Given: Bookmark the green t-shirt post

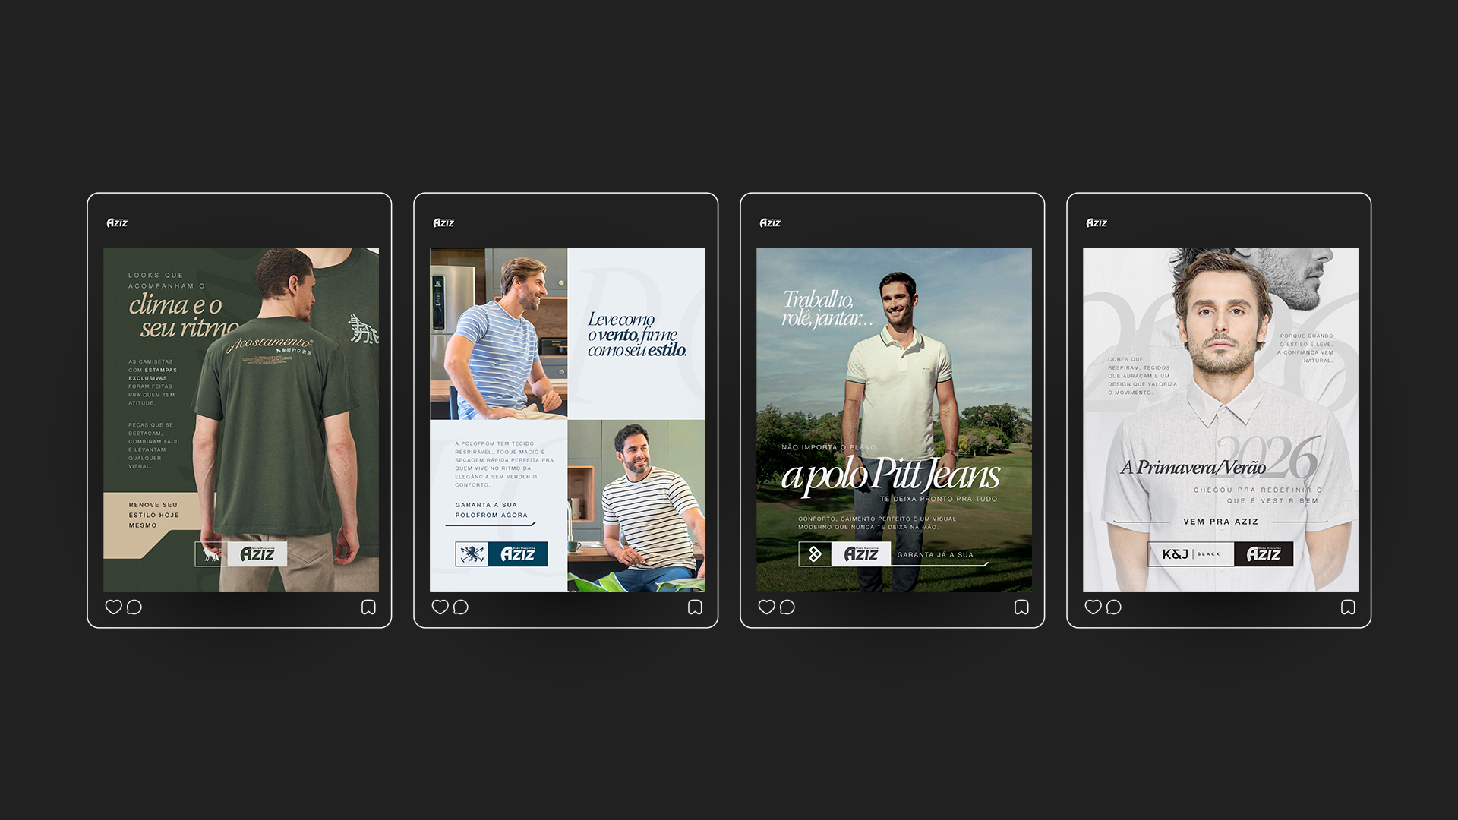Looking at the screenshot, I should point(368,607).
